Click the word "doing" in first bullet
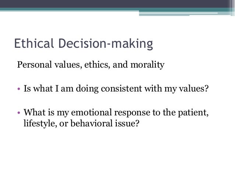The height and width of the screenshot is (176, 235). (87, 89)
